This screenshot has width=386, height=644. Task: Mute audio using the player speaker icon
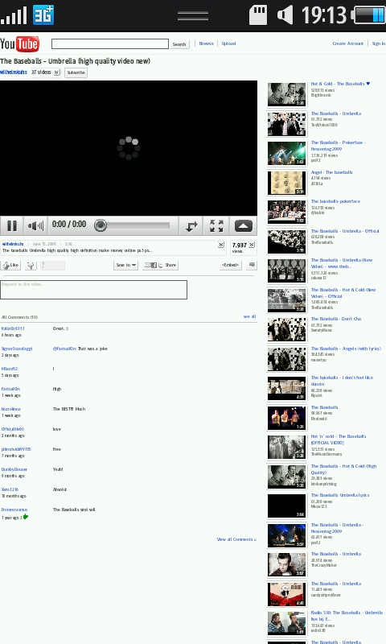[x=35, y=226]
